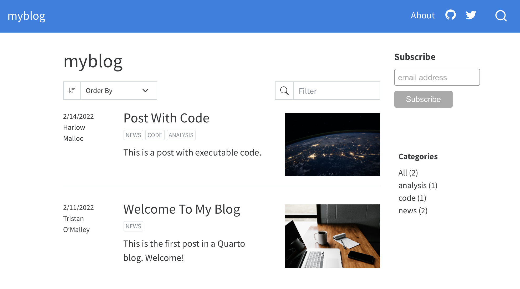Click the ANALYSIS tag on Post With Code
The height and width of the screenshot is (289, 520).
(181, 135)
